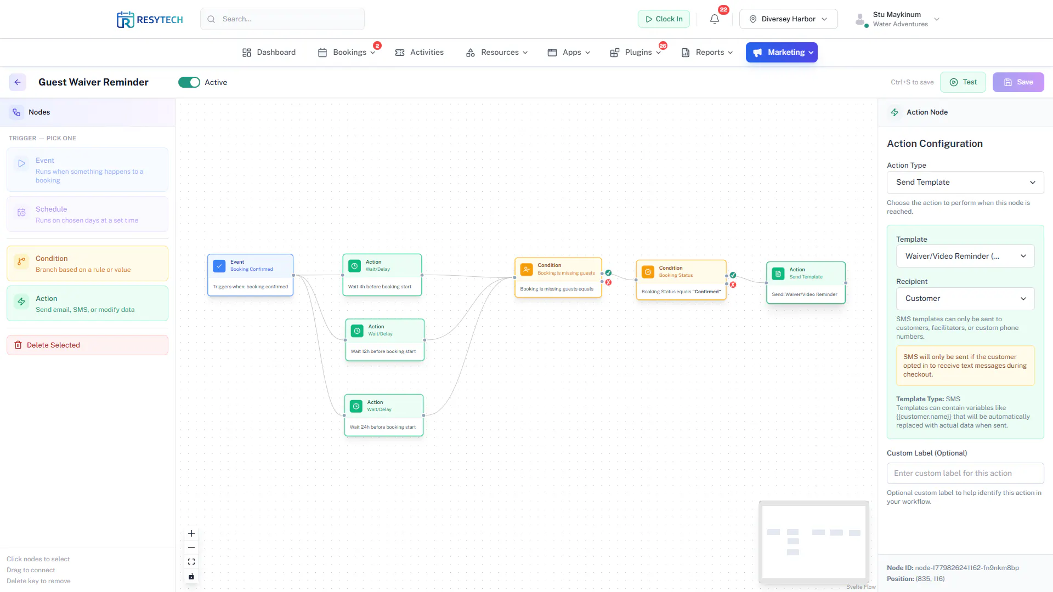The width and height of the screenshot is (1053, 592).
Task: Click the Event Booking Confirmed node checkbox icon
Action: (x=219, y=266)
